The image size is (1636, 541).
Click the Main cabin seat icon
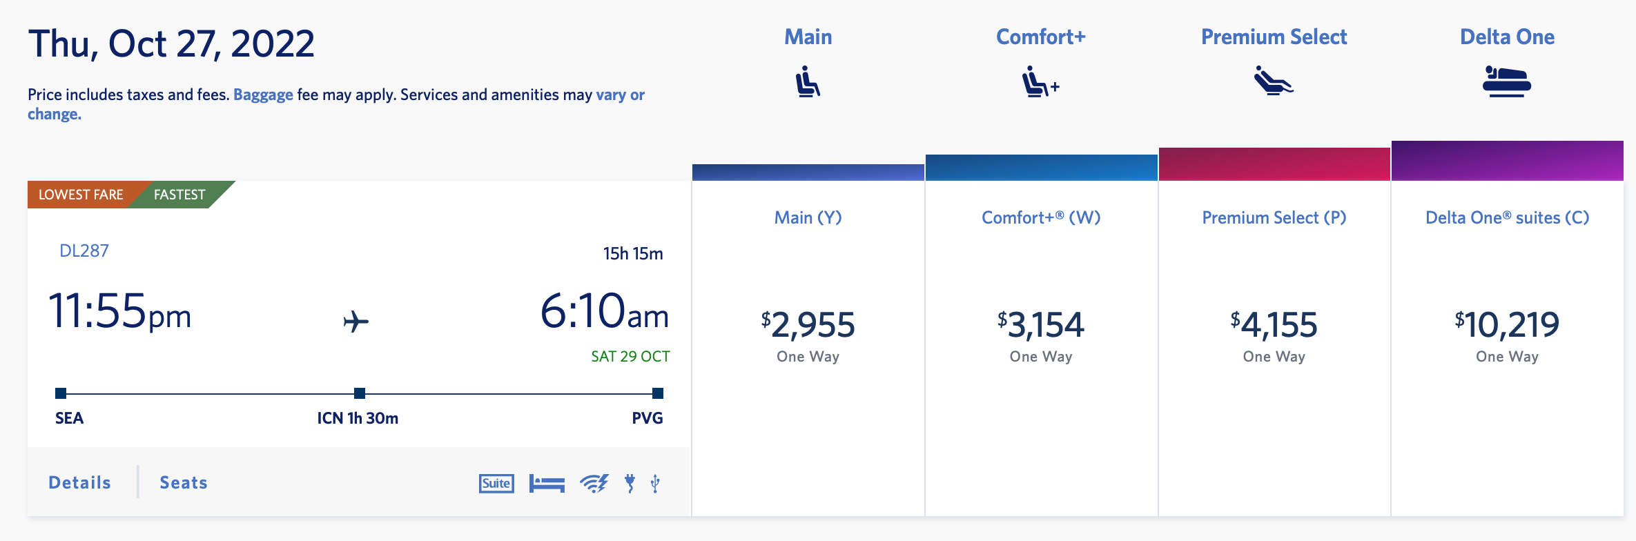808,81
